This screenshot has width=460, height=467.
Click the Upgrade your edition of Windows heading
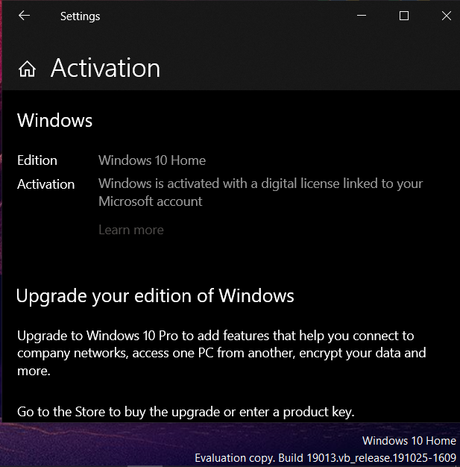(155, 296)
